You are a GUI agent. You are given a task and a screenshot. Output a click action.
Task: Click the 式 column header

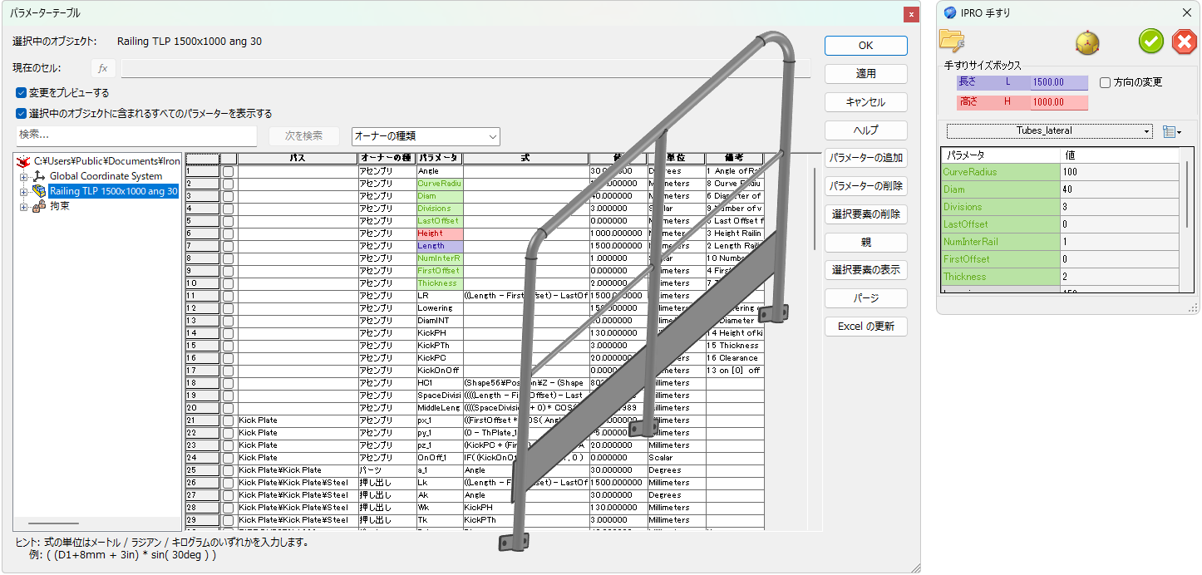pos(525,158)
